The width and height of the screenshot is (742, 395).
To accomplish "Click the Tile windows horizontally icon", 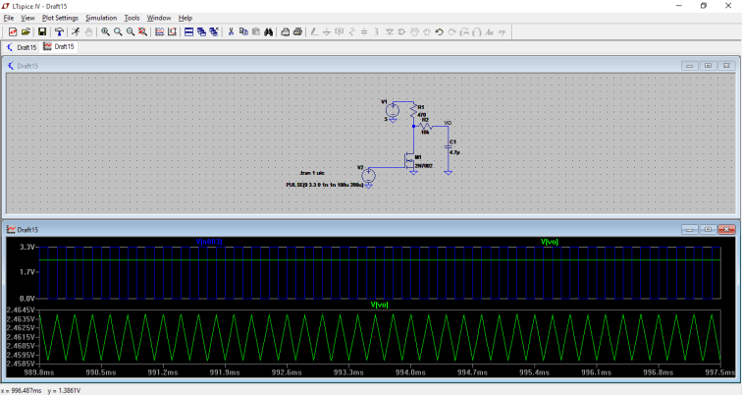I will pyautogui.click(x=189, y=31).
